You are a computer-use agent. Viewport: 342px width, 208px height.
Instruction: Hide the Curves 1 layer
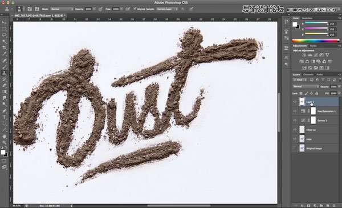(x=295, y=121)
